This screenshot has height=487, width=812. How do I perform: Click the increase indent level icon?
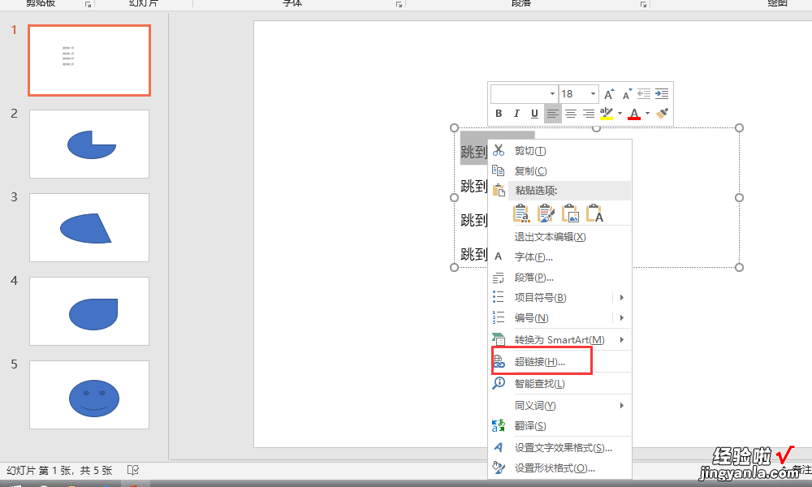tap(662, 93)
